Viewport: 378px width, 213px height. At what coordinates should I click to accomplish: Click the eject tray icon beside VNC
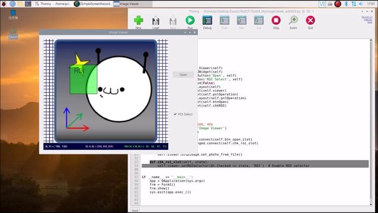click(x=330, y=4)
